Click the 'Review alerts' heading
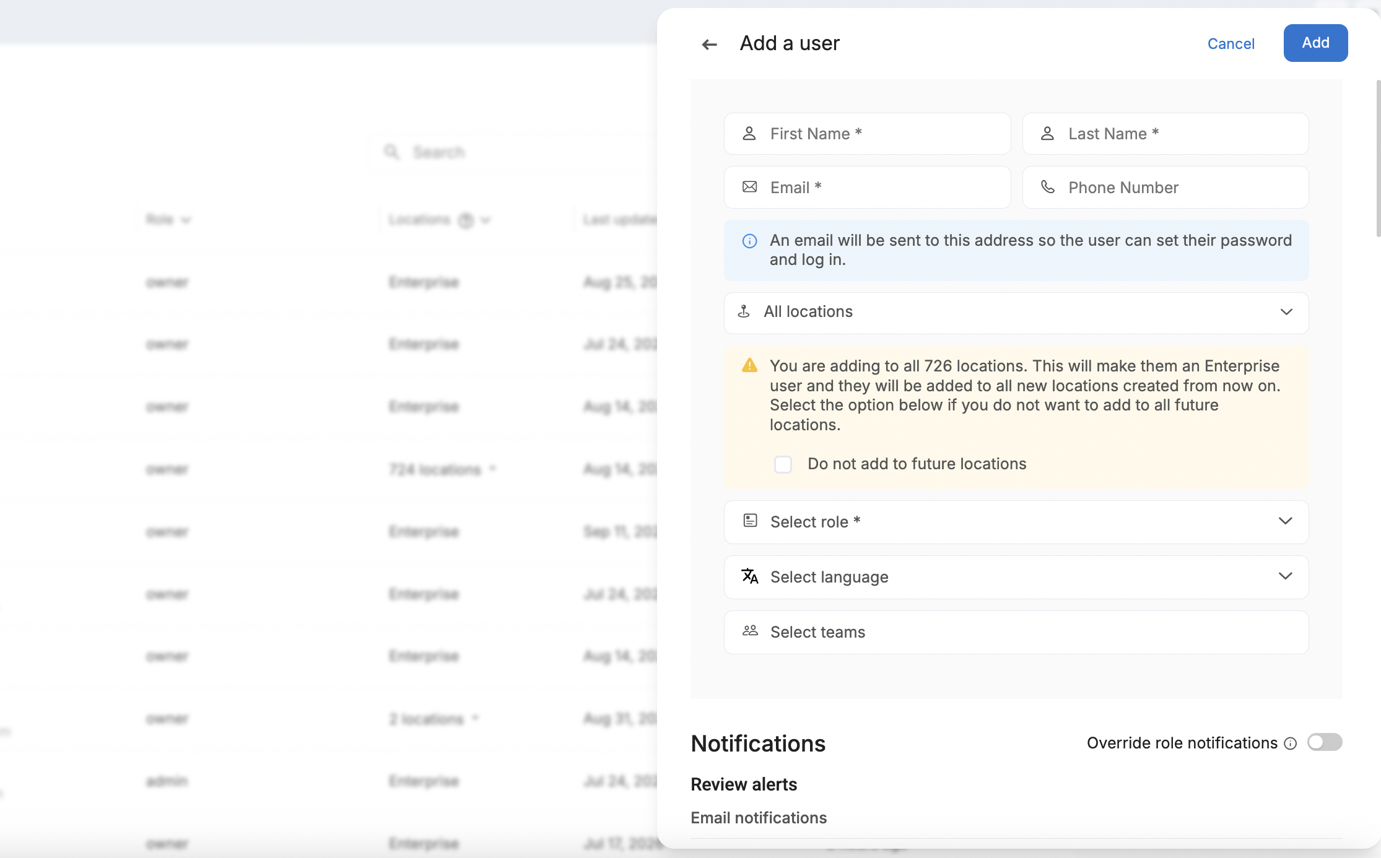The width and height of the screenshot is (1381, 858). pyautogui.click(x=744, y=784)
